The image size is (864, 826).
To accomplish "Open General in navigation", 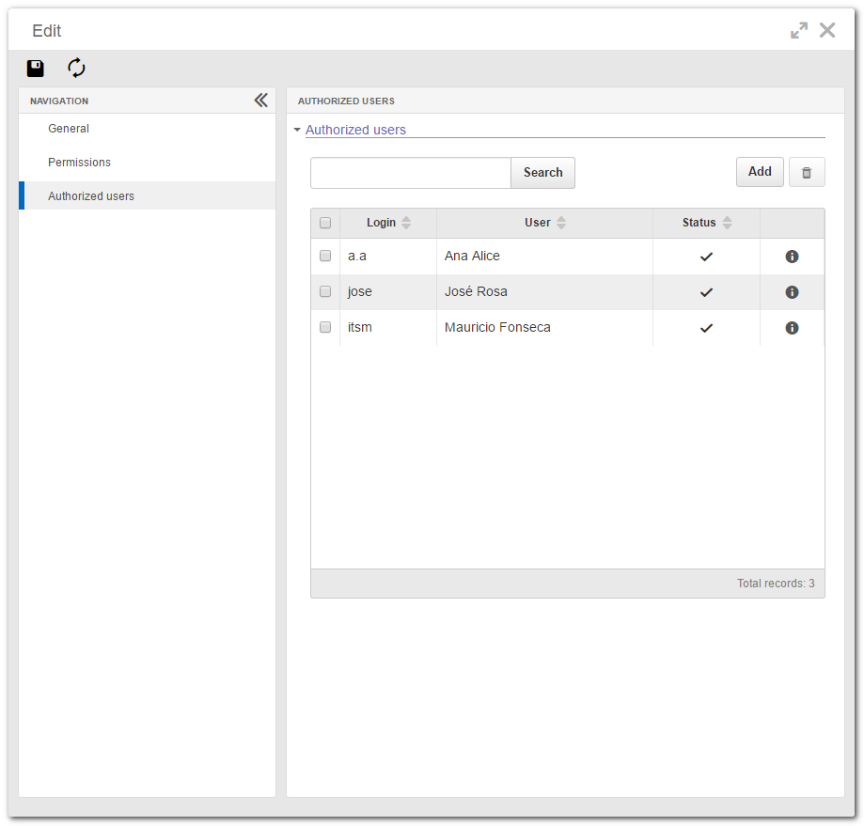I will (x=147, y=129).
